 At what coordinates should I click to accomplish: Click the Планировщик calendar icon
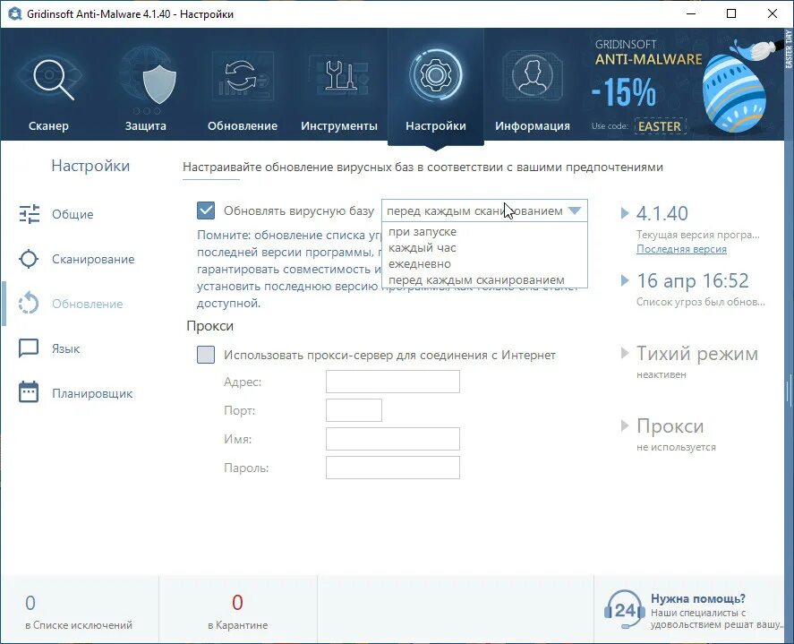pos(29,392)
